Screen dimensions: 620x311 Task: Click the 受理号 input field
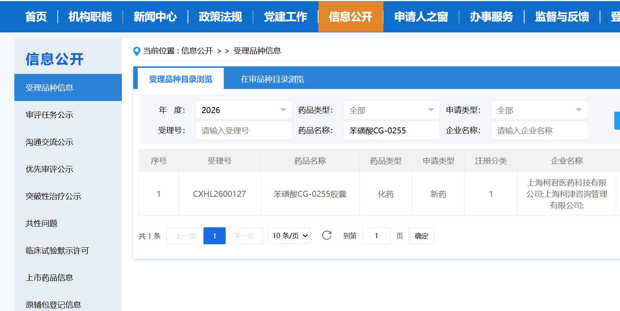[243, 130]
